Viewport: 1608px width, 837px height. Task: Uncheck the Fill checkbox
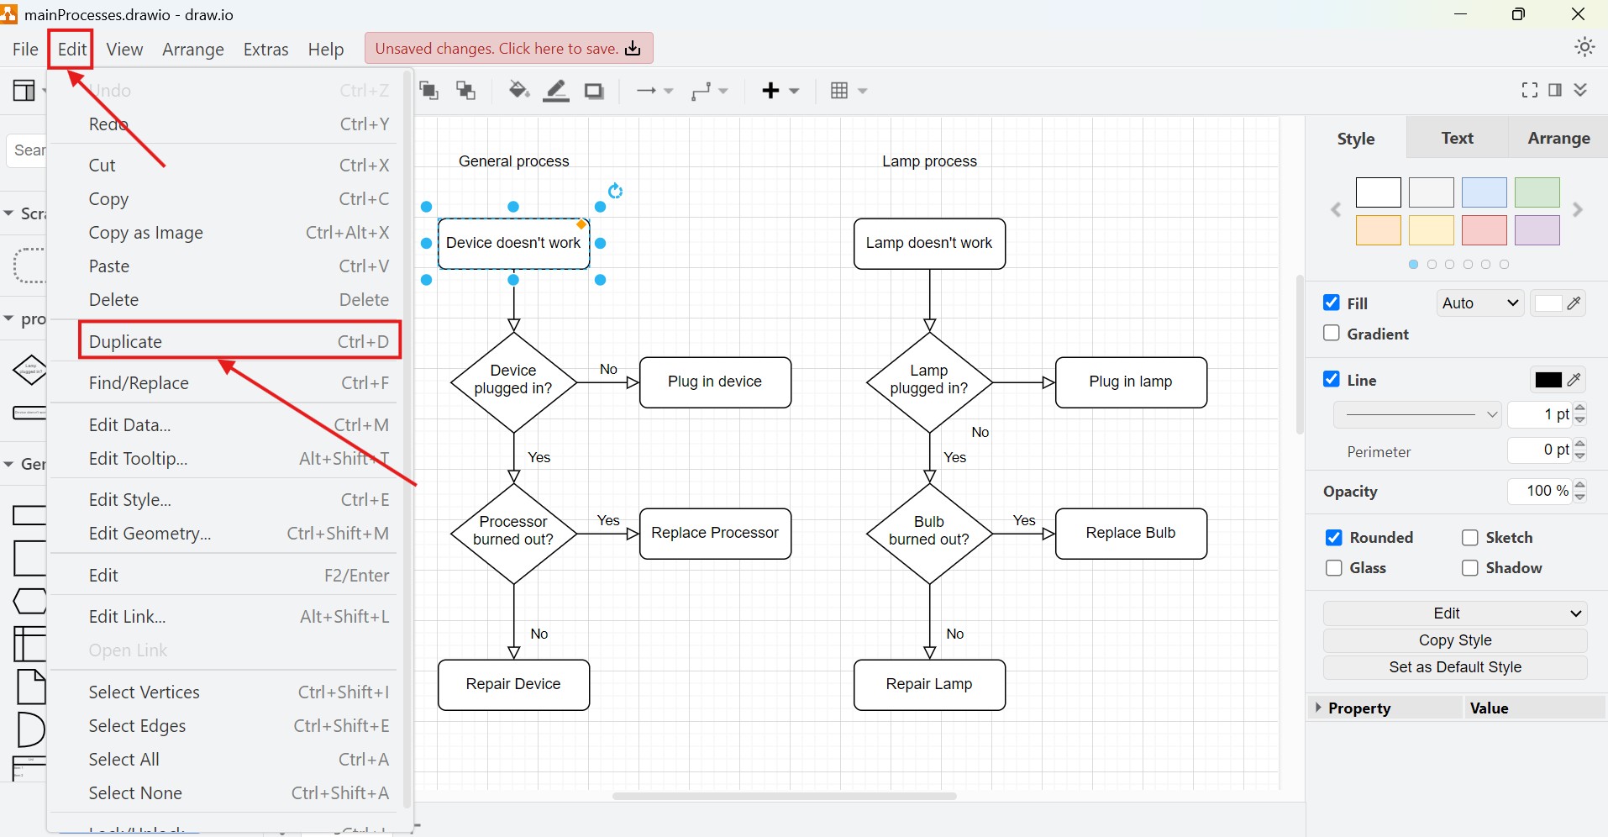(x=1332, y=303)
